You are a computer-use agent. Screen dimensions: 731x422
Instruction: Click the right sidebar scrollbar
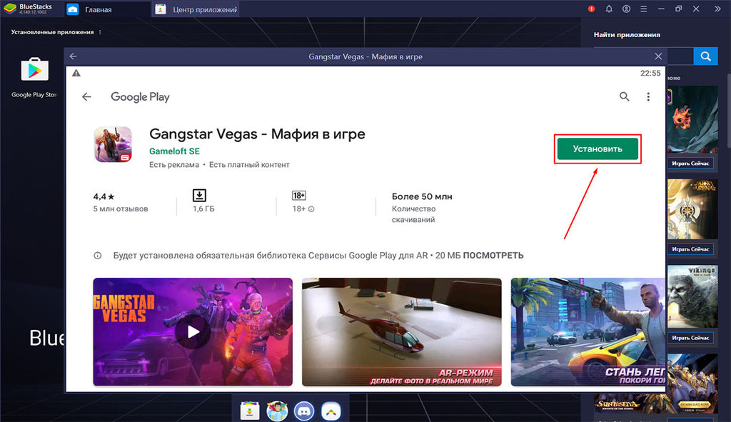(x=729, y=111)
